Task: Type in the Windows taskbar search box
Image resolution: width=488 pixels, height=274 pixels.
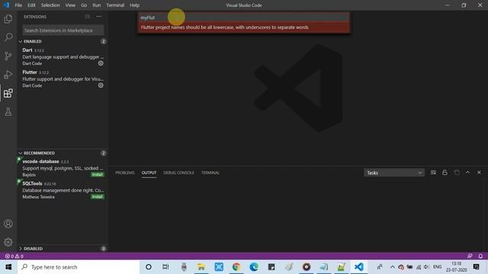Action: (x=79, y=267)
